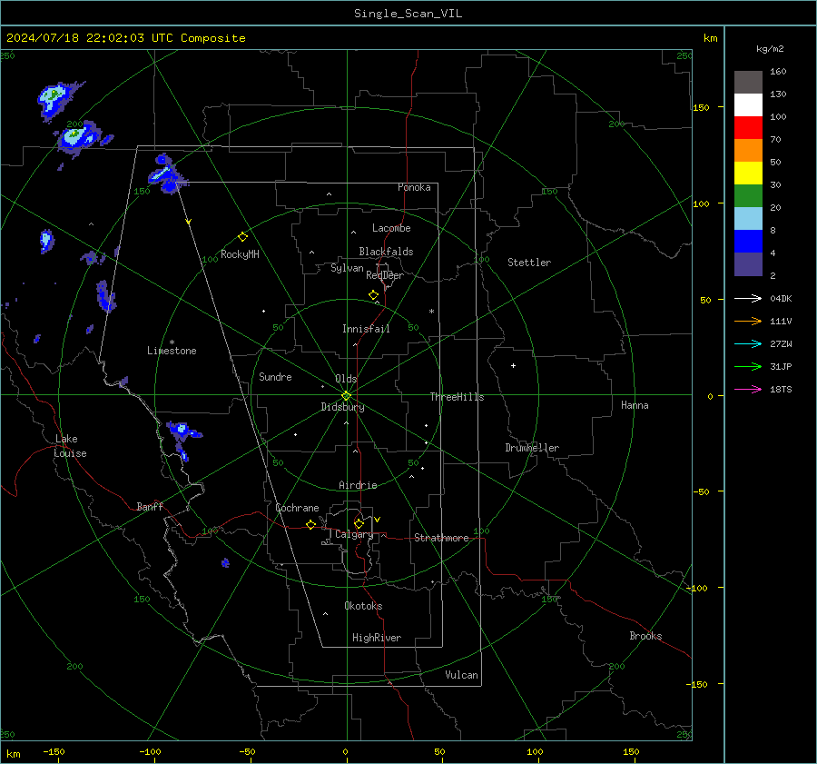Click the Ponoka city label
This screenshot has height=764, width=817.
pos(414,187)
